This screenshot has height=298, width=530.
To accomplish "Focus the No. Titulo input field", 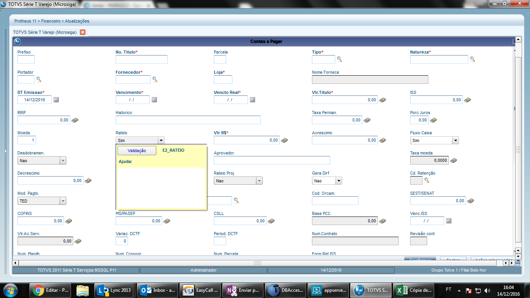I will pyautogui.click(x=142, y=59).
